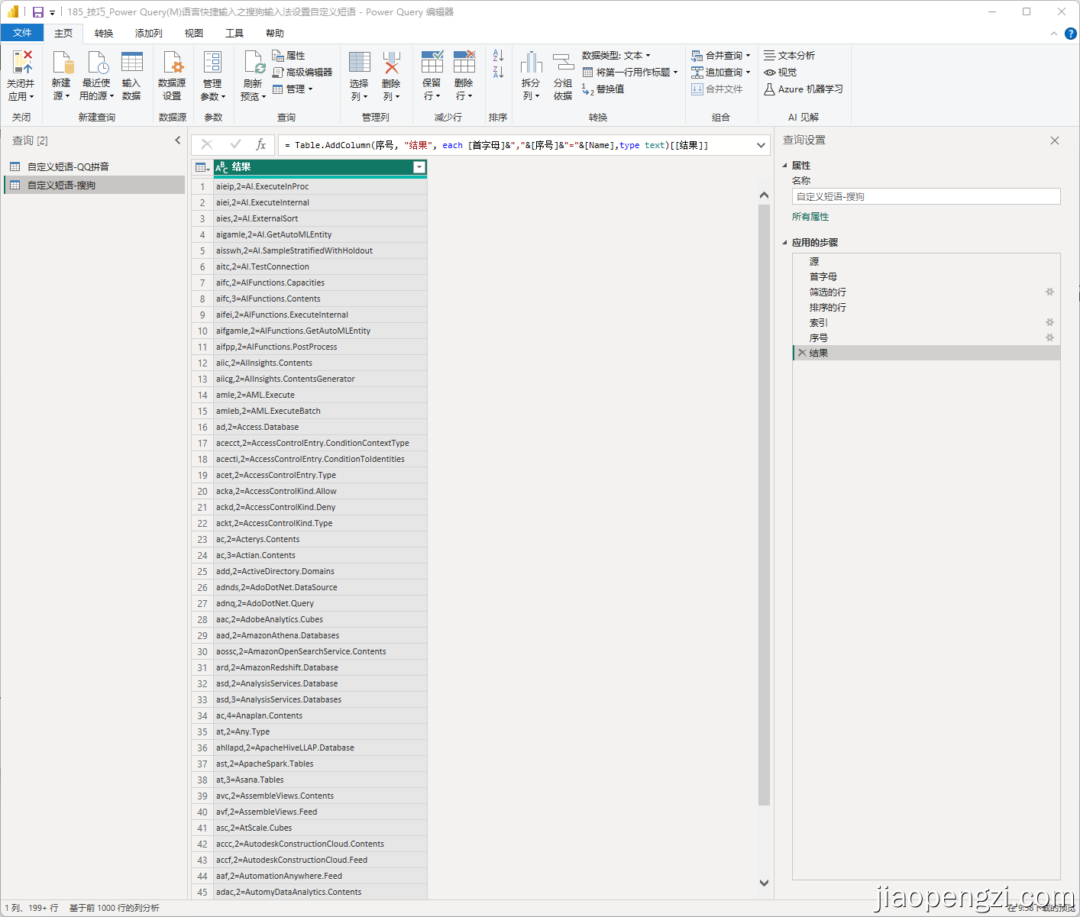This screenshot has width=1080, height=917.
Task: Select query 自定义短语-QQ拼音
Action: tap(95, 166)
